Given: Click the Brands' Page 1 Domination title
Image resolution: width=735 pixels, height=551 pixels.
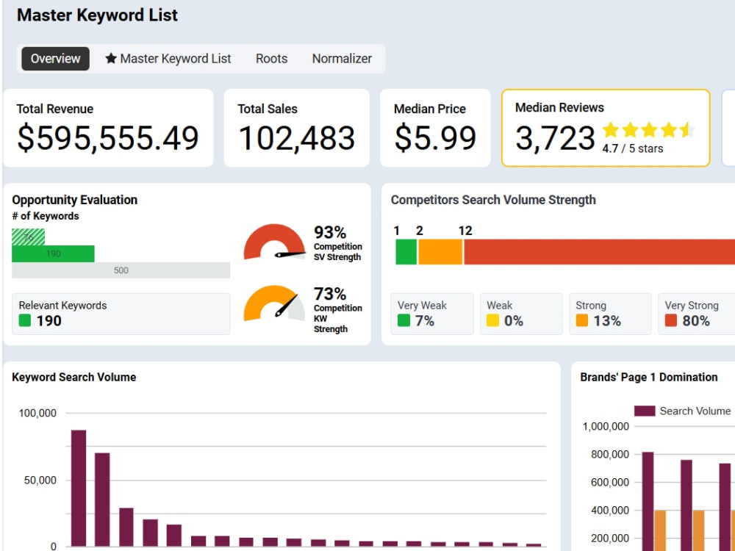Looking at the screenshot, I should click(x=649, y=377).
